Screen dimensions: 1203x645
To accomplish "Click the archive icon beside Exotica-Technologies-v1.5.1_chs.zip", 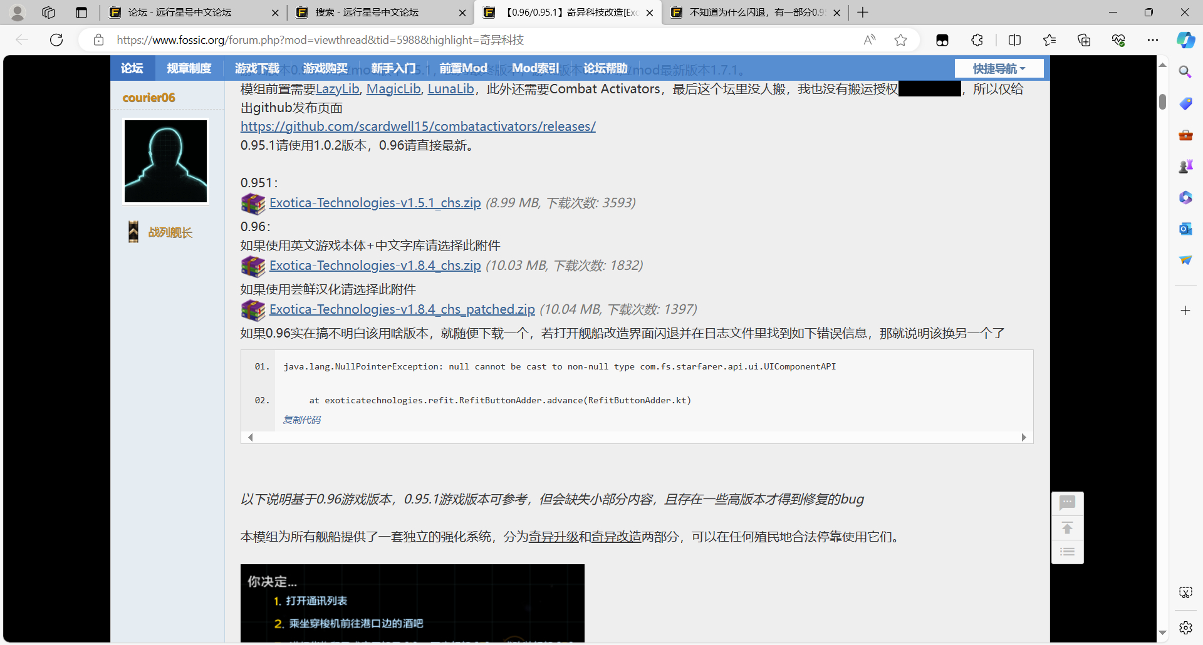I will tap(253, 204).
